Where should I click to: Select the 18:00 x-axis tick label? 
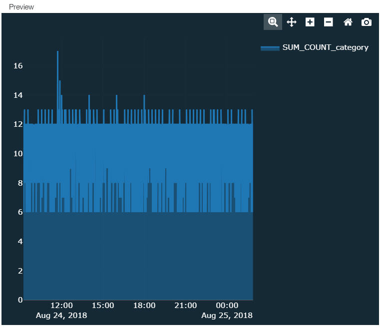pyautogui.click(x=144, y=306)
